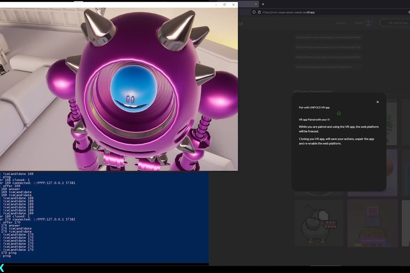Click the padlock site security icon

click(259, 12)
